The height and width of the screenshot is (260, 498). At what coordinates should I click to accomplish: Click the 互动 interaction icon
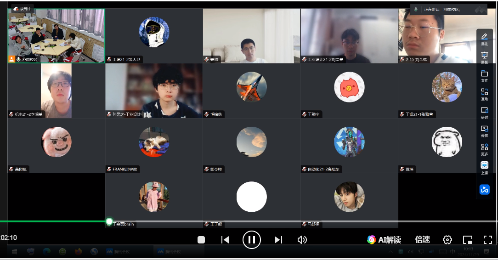pos(484,94)
